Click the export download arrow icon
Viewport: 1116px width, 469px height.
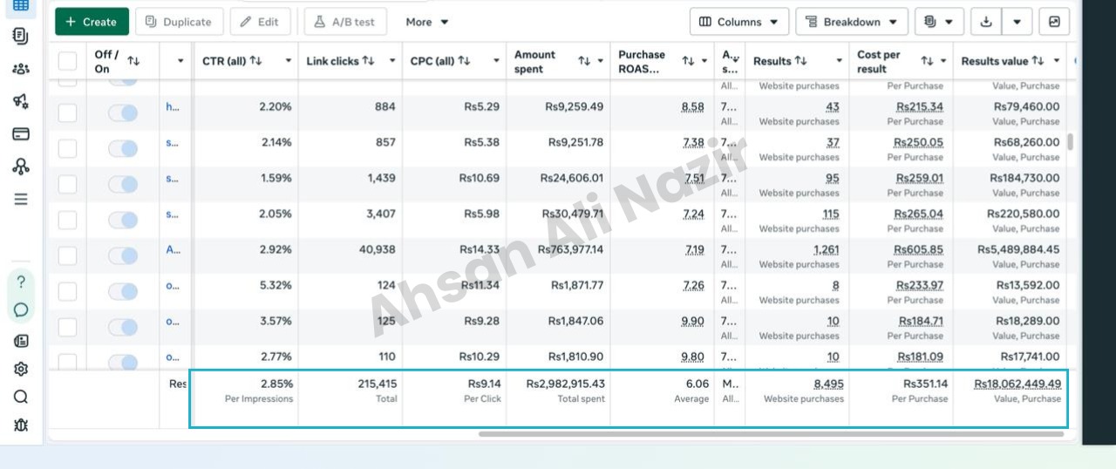pos(986,22)
